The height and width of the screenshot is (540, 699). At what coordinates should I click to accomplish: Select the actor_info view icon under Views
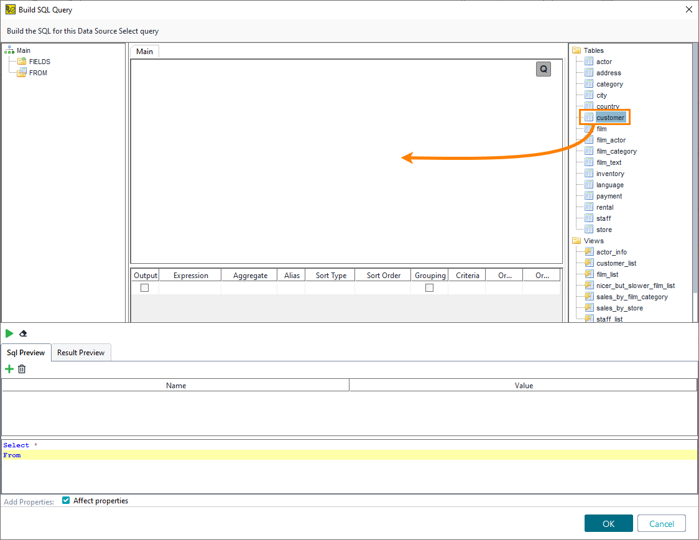coord(588,252)
